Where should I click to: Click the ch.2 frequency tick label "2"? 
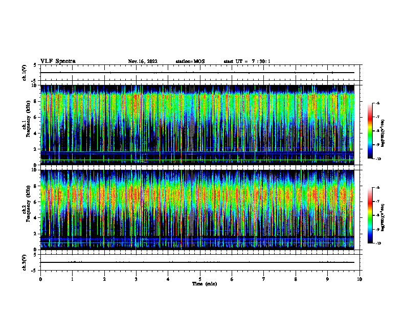(36, 234)
